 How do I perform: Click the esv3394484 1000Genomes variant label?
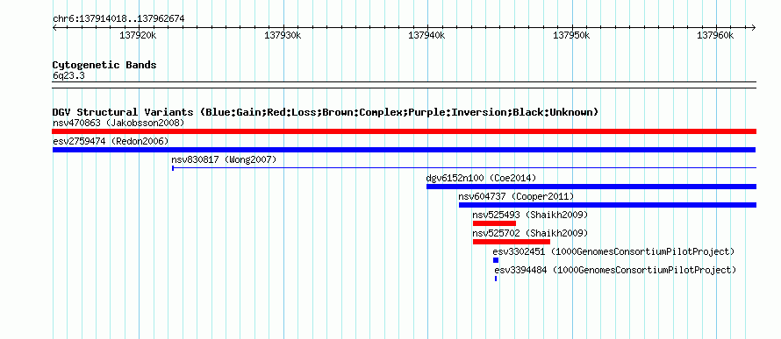(x=615, y=270)
